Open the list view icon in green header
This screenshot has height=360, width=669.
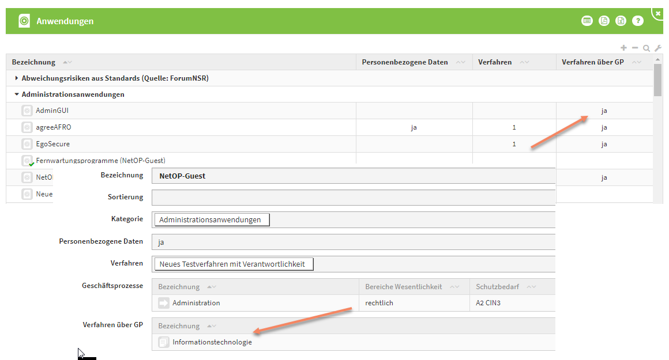[587, 21]
